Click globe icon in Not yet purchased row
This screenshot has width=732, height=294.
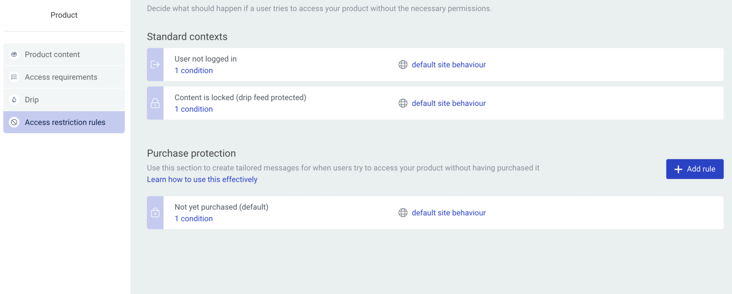(403, 213)
